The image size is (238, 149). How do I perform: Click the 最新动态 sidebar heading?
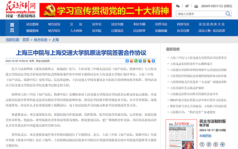point(173,49)
